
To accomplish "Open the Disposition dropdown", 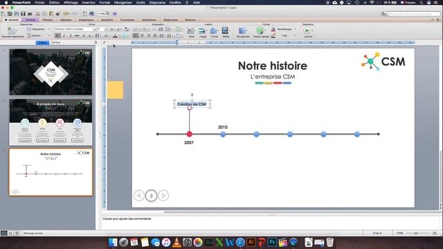I will pyautogui.click(x=38, y=29).
